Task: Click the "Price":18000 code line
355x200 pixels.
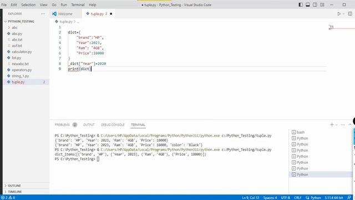Action: point(90,53)
